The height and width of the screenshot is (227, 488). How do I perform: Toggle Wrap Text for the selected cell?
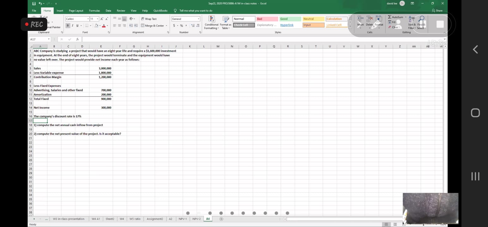point(149,19)
